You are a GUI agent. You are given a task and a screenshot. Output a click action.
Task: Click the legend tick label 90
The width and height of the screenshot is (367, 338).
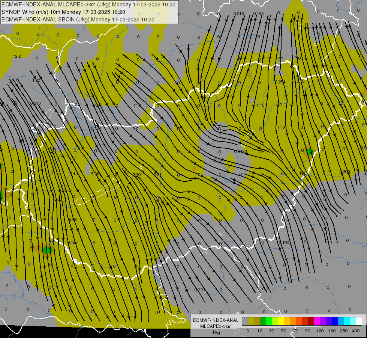point(307,331)
